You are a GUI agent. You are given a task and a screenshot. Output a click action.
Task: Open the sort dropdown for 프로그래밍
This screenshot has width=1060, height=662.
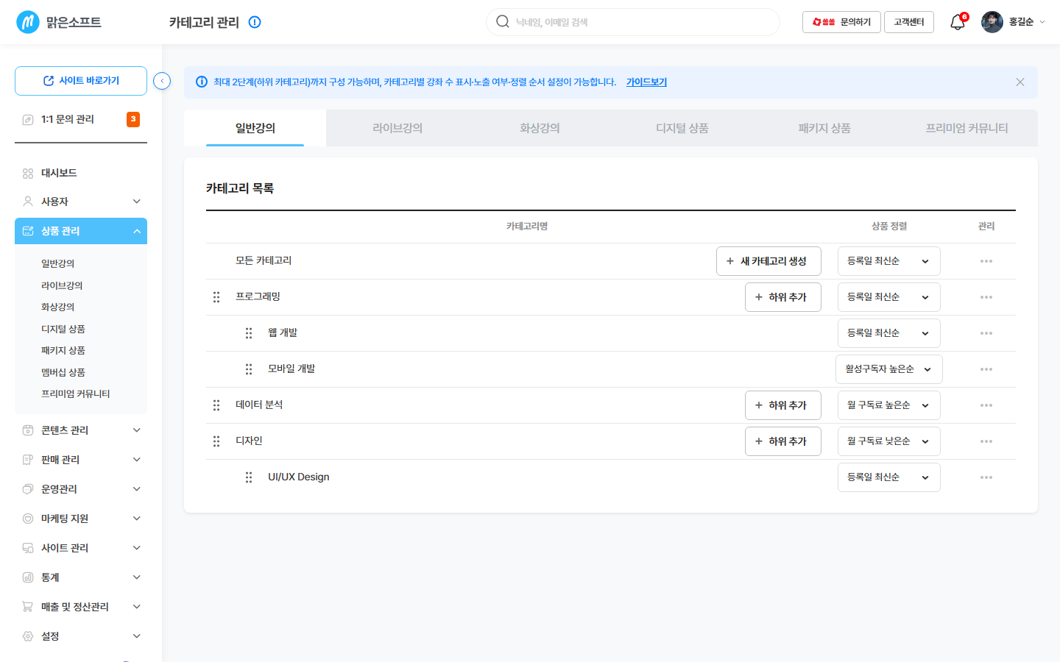click(889, 297)
